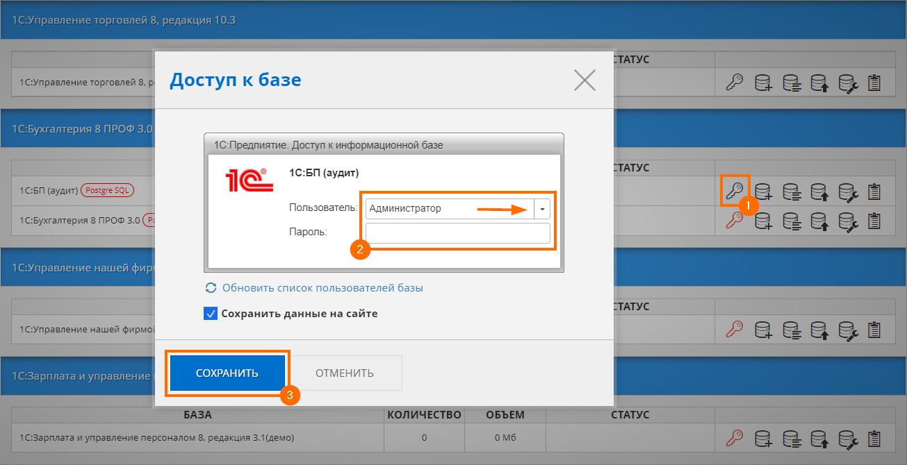Click the Пароль input field
Viewport: 907px width, 465px height.
458,233
